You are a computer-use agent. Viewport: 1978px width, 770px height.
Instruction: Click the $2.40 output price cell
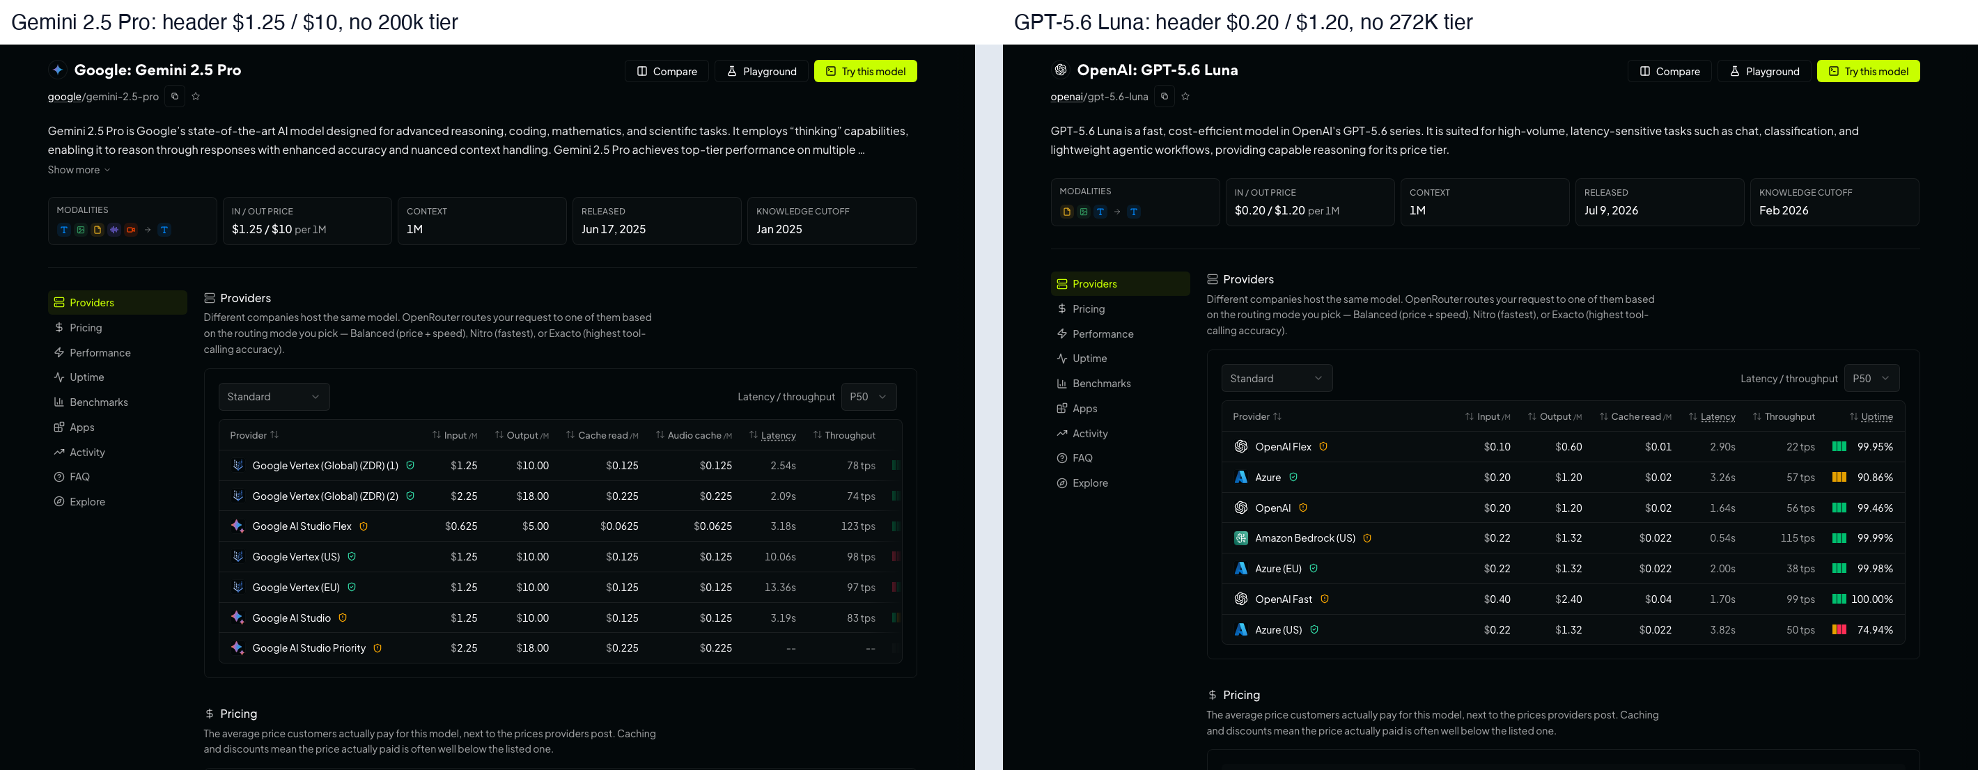pos(1568,599)
